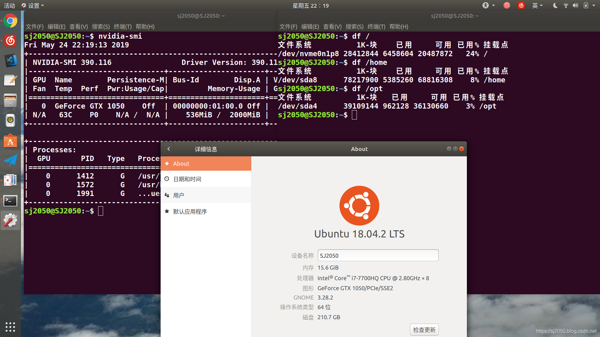Open 查看(V) menu in right terminal
Image resolution: width=600 pixels, height=337 pixels.
pyautogui.click(x=332, y=27)
